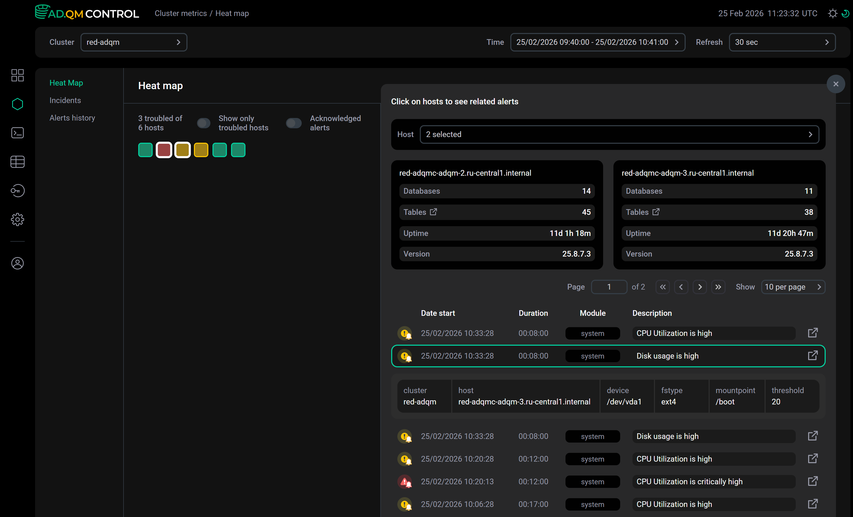Open the user profile icon in sidebar
This screenshot has width=853, height=517.
[17, 263]
